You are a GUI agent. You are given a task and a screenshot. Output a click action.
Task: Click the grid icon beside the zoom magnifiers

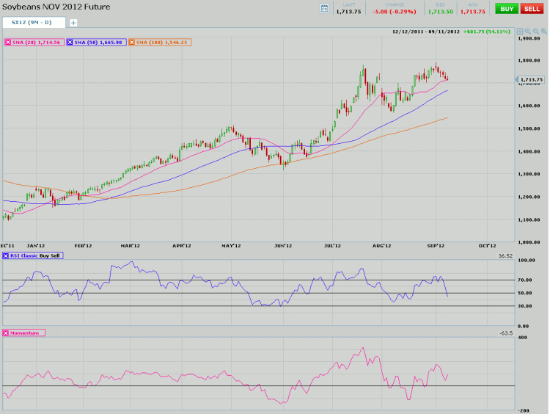(x=519, y=32)
